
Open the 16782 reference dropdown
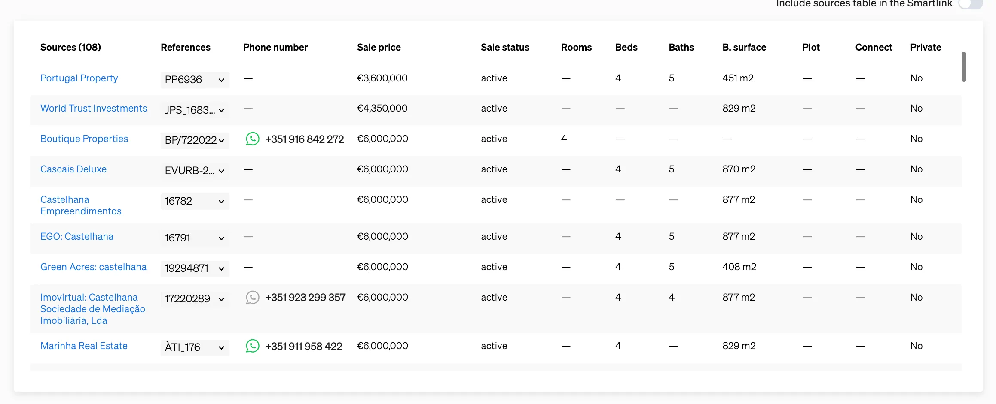pos(195,201)
